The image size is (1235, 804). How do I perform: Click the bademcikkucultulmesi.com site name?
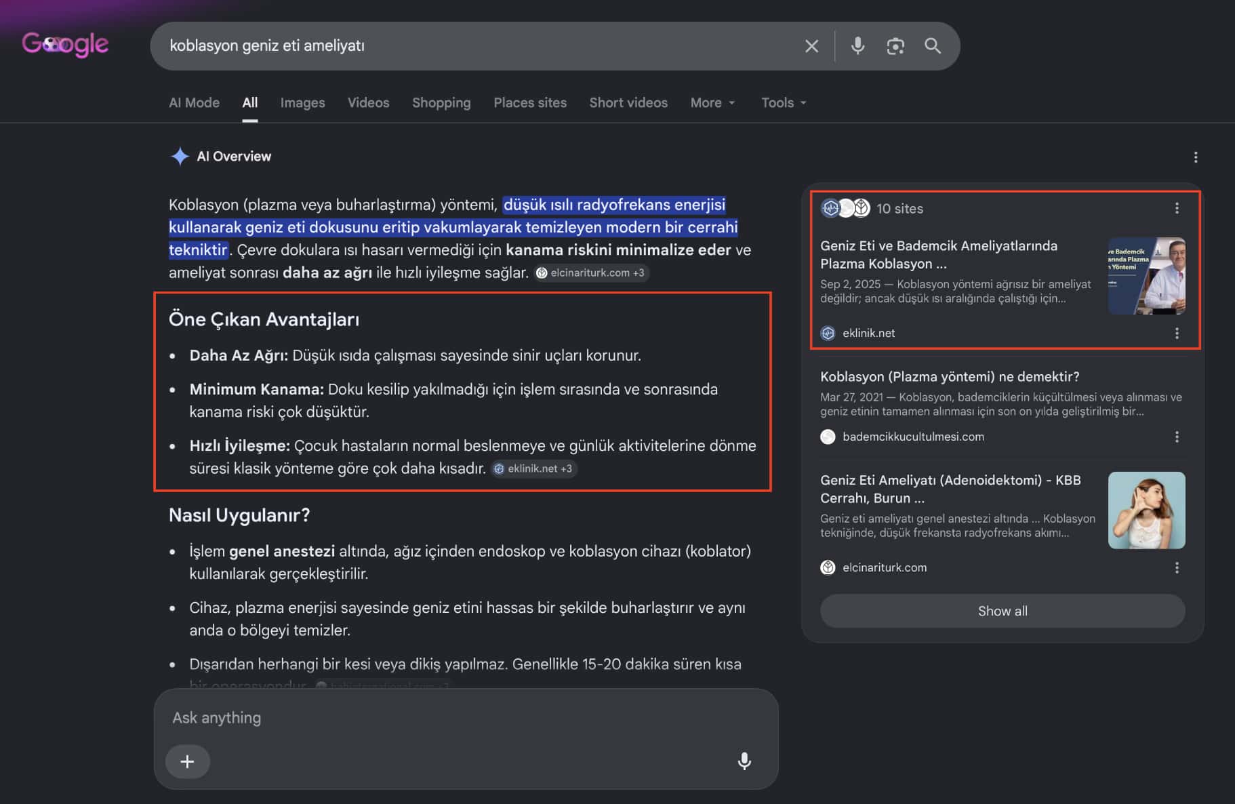click(913, 437)
